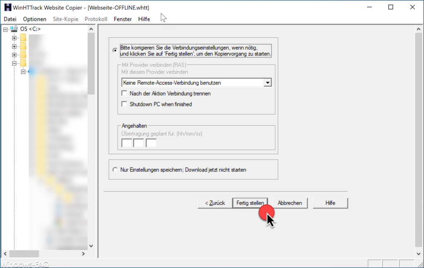Click the 'Abbrechen' button
The width and height of the screenshot is (424, 268).
(x=290, y=203)
